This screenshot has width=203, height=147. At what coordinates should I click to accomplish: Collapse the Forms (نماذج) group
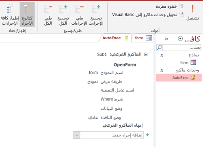click(x=162, y=55)
